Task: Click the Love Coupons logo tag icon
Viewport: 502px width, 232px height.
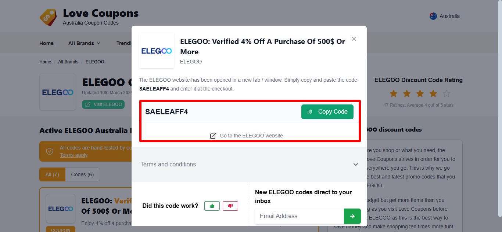Action: pyautogui.click(x=48, y=17)
